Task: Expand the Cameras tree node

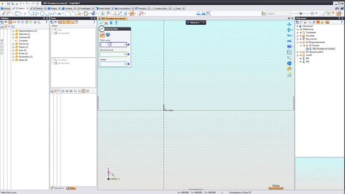Action: pyautogui.click(x=13, y=37)
